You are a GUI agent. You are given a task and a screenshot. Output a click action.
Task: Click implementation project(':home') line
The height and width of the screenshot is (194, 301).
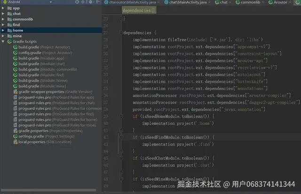point(178,123)
